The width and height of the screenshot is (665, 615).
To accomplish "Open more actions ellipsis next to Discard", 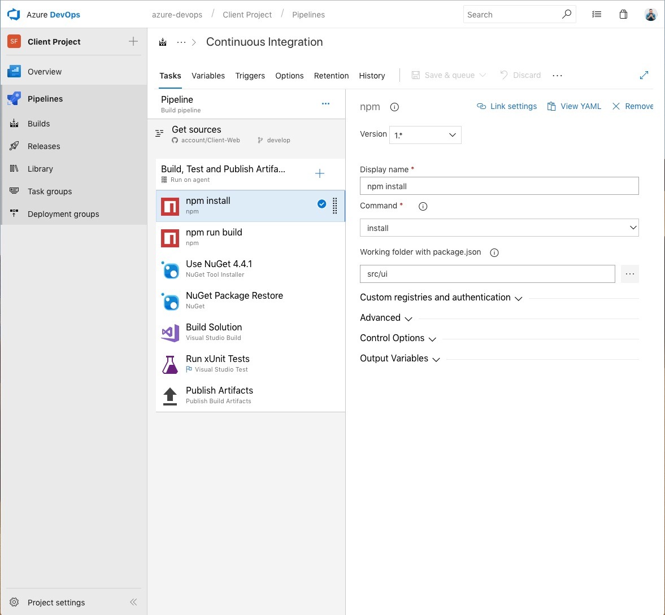I will point(557,76).
